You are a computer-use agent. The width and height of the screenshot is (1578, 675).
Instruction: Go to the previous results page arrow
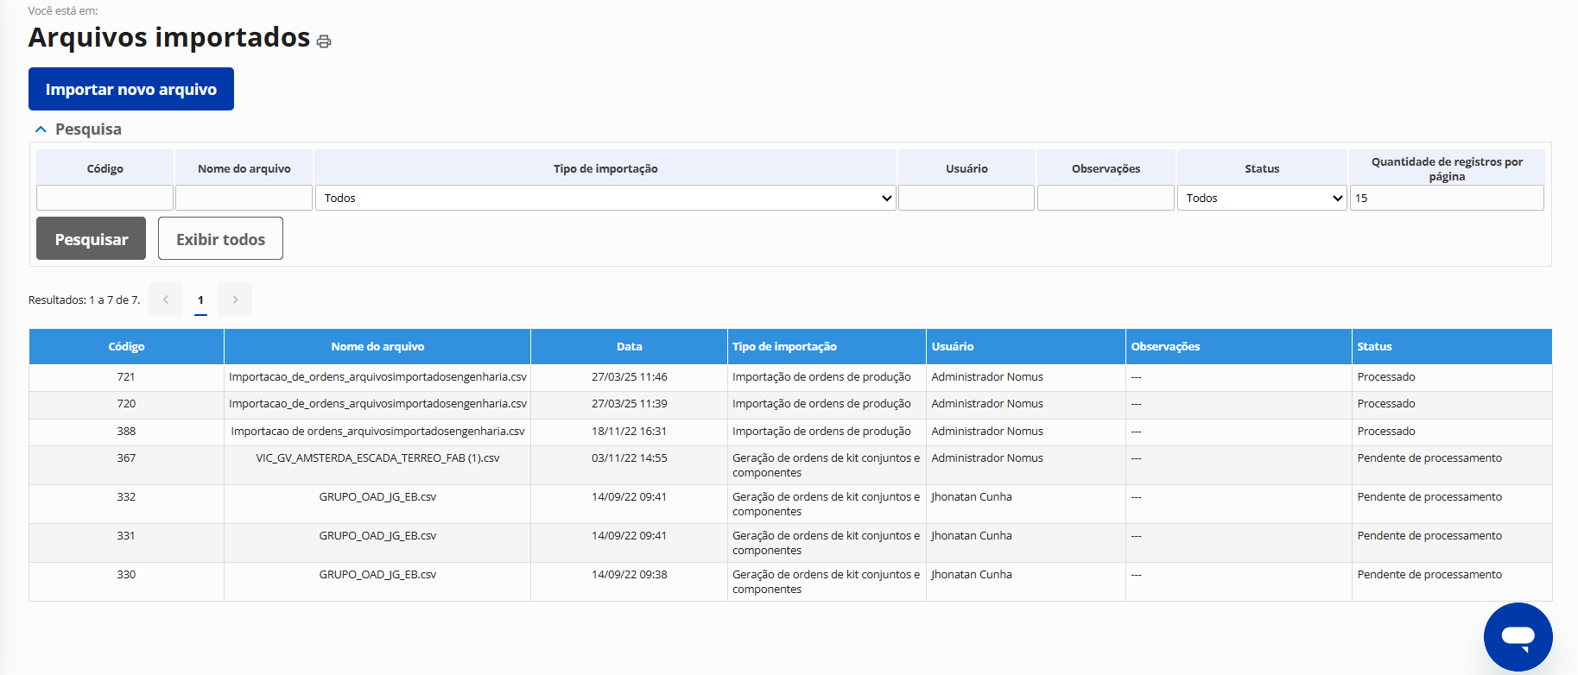pos(166,300)
